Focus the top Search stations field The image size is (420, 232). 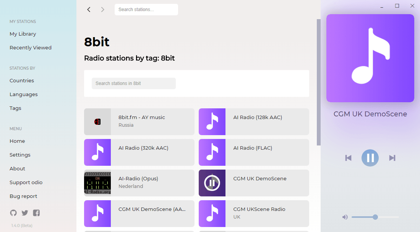(146, 10)
